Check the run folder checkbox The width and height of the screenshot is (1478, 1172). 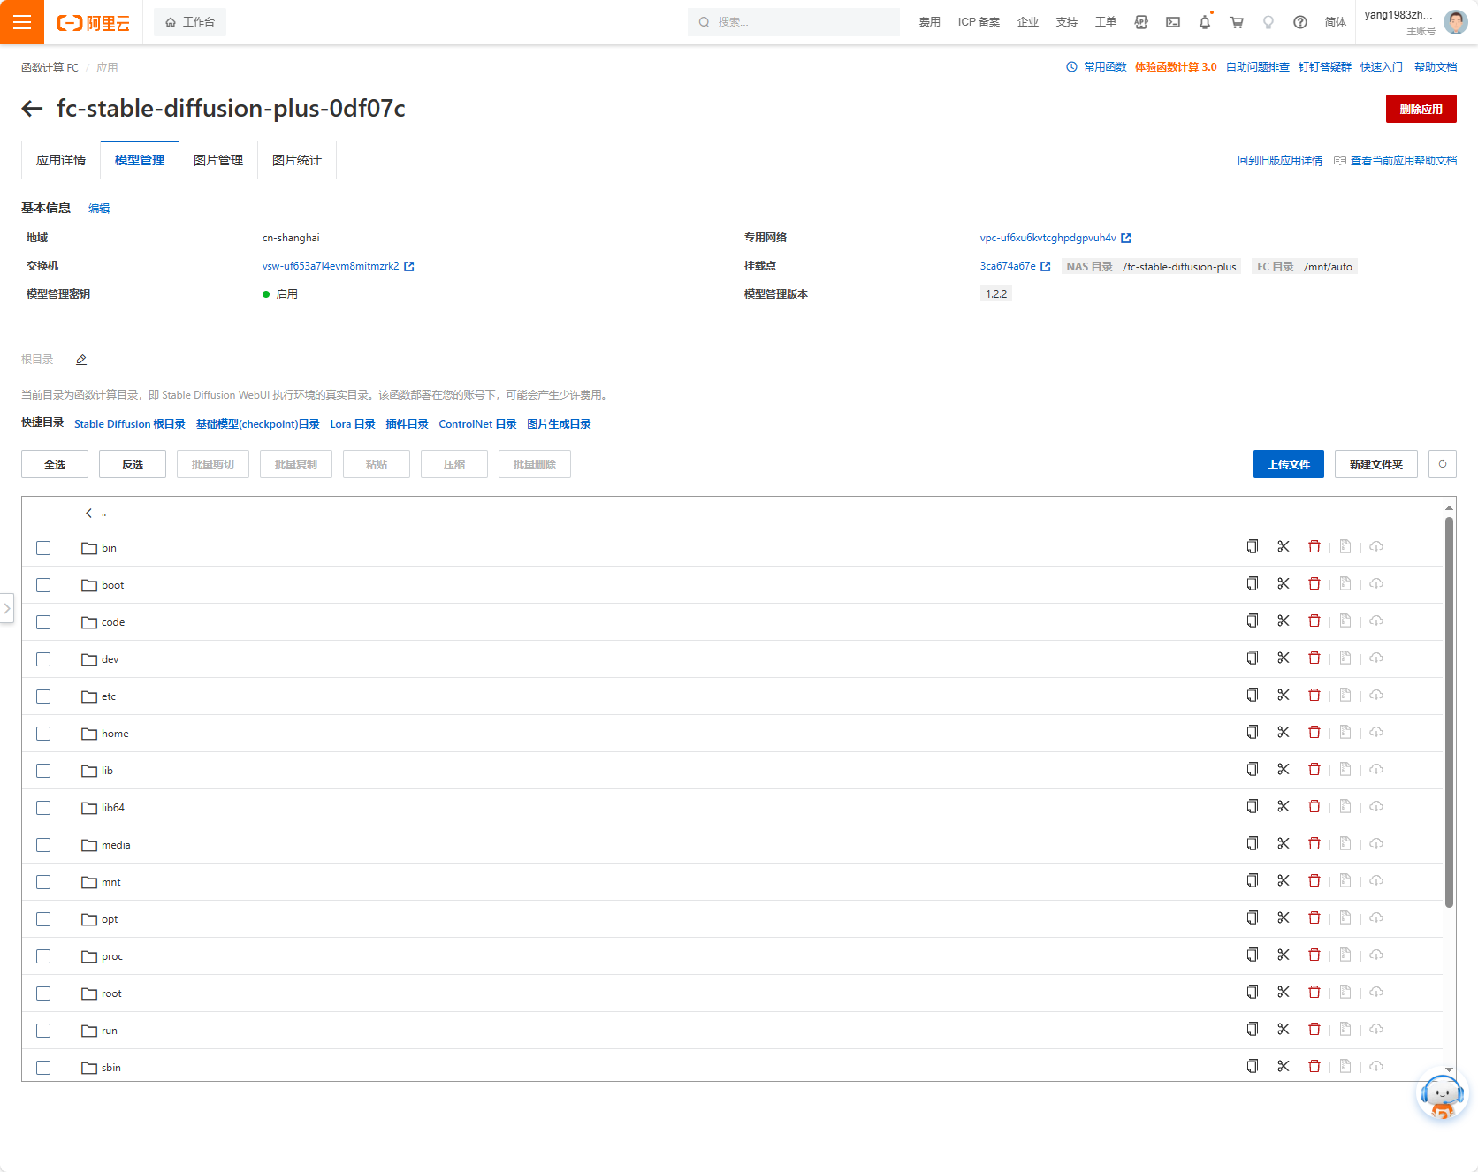[x=43, y=1031]
